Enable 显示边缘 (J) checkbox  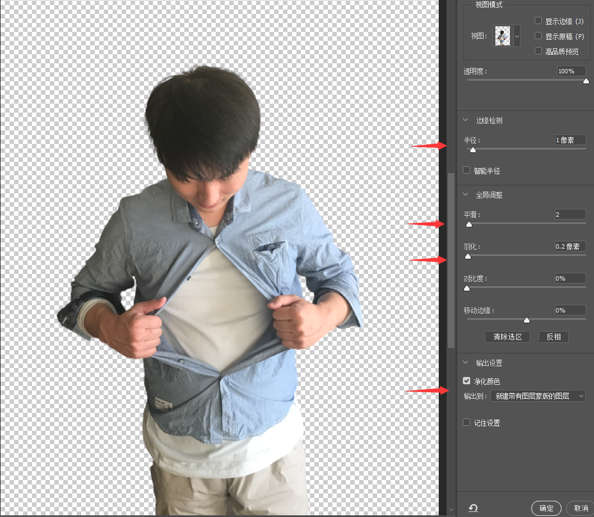point(538,21)
